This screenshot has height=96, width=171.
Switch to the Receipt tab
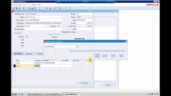tap(40, 54)
